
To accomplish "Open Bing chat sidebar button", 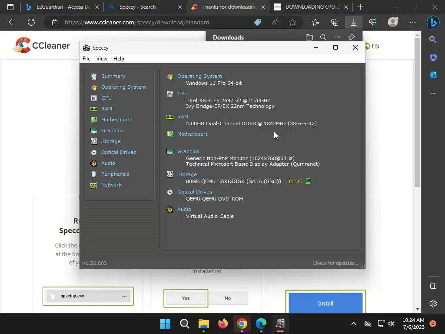I will pyautogui.click(x=433, y=22).
